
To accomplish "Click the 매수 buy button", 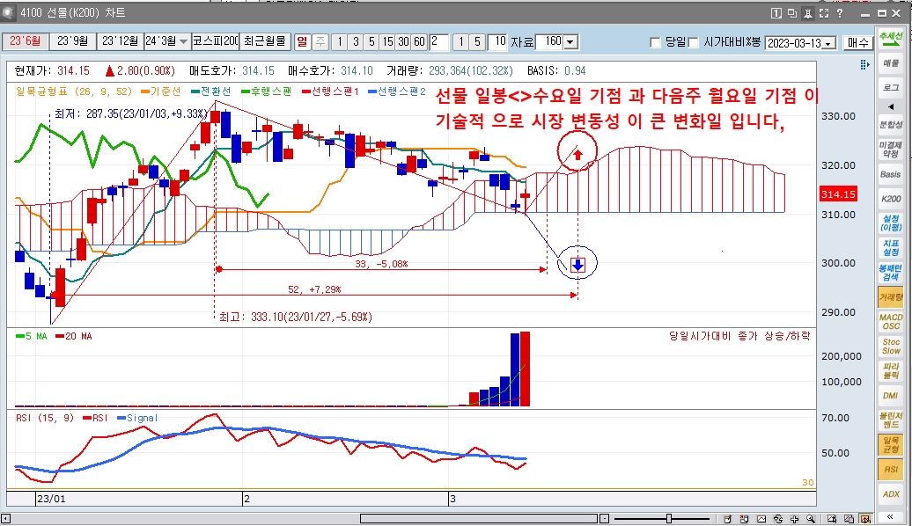I will [x=857, y=42].
